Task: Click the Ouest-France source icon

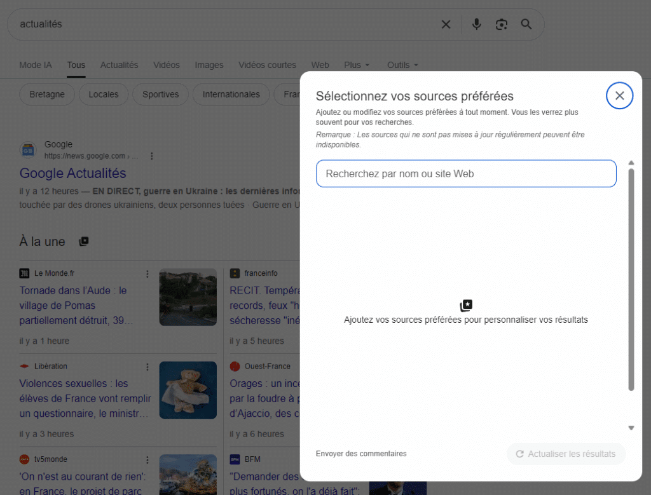Action: click(235, 366)
